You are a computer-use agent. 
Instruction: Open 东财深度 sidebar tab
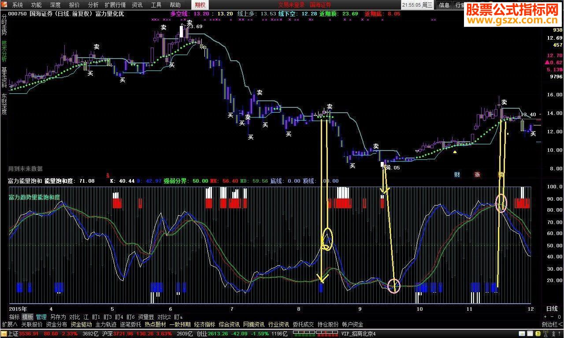4,104
